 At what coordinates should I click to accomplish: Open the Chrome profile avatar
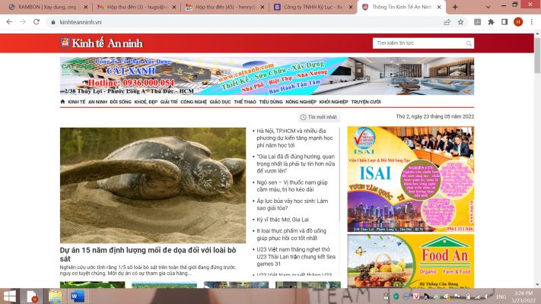point(517,22)
